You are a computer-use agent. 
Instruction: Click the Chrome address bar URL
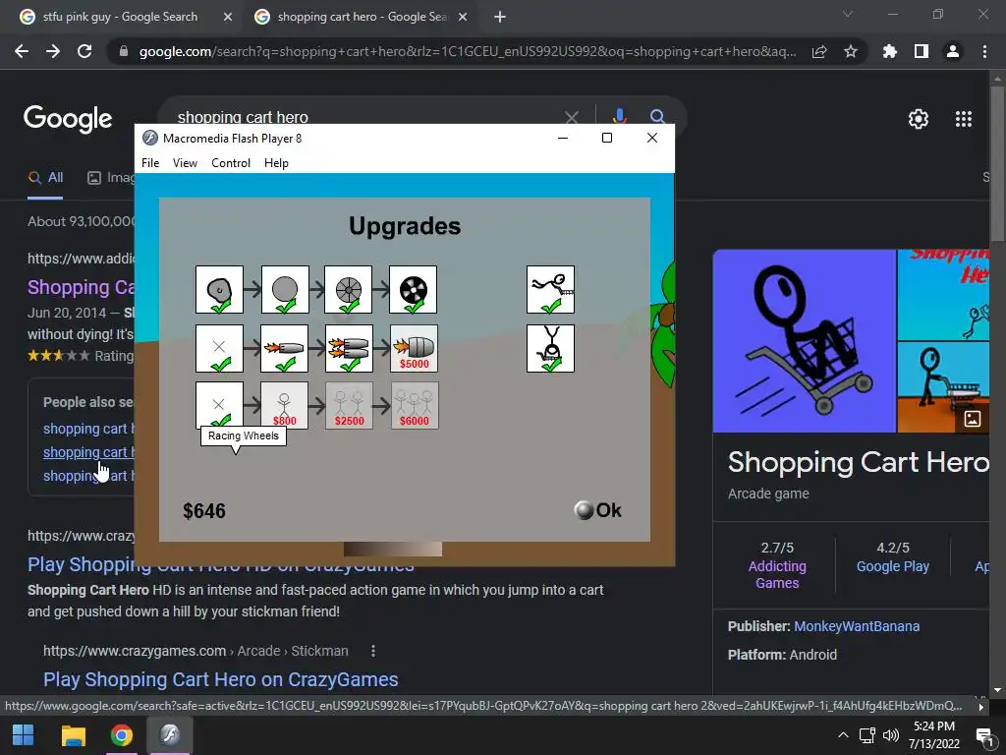point(467,51)
